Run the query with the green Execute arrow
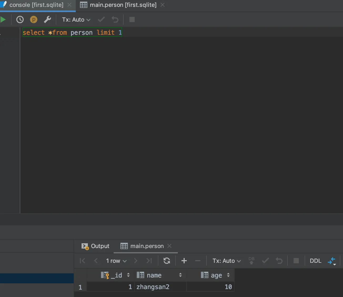This screenshot has height=297, width=343. [x=3, y=19]
